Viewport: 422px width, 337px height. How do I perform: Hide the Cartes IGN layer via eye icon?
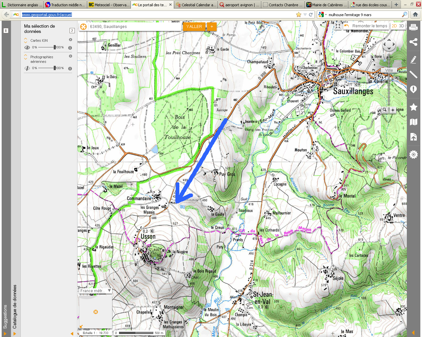click(x=27, y=48)
